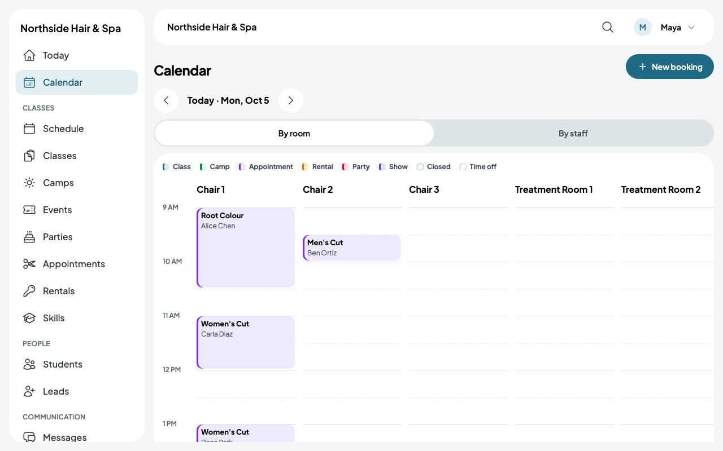
Task: Click the Chair 3 column header
Action: 424,189
